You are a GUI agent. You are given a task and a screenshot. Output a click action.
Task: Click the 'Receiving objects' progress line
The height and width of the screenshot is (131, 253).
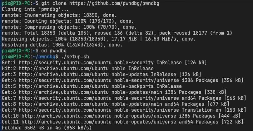[x=99, y=39]
